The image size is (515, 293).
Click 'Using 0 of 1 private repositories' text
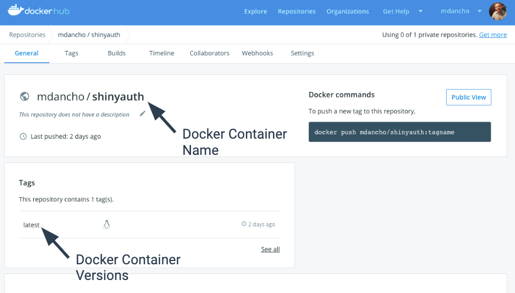coord(430,35)
